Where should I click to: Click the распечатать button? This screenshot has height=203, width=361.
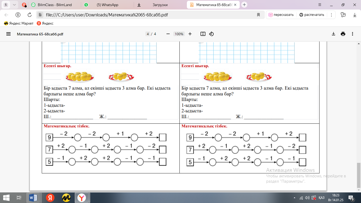pyautogui.click(x=312, y=15)
